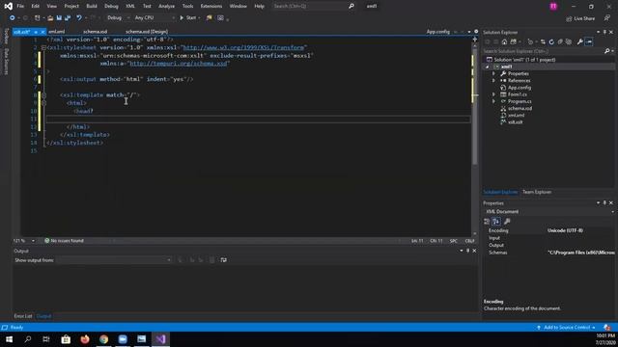Click the user account avatar icon
This screenshot has height=347, width=618.
(x=553, y=7)
